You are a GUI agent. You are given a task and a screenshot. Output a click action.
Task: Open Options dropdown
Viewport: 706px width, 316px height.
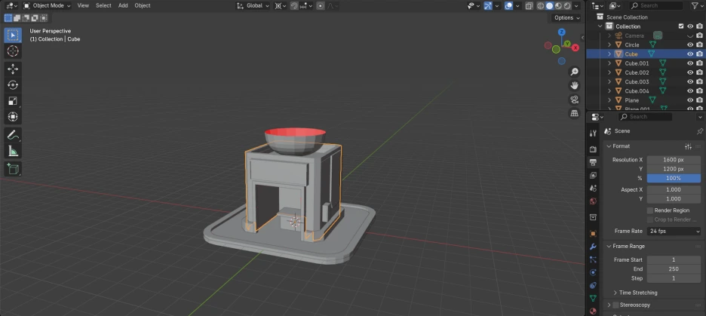566,17
